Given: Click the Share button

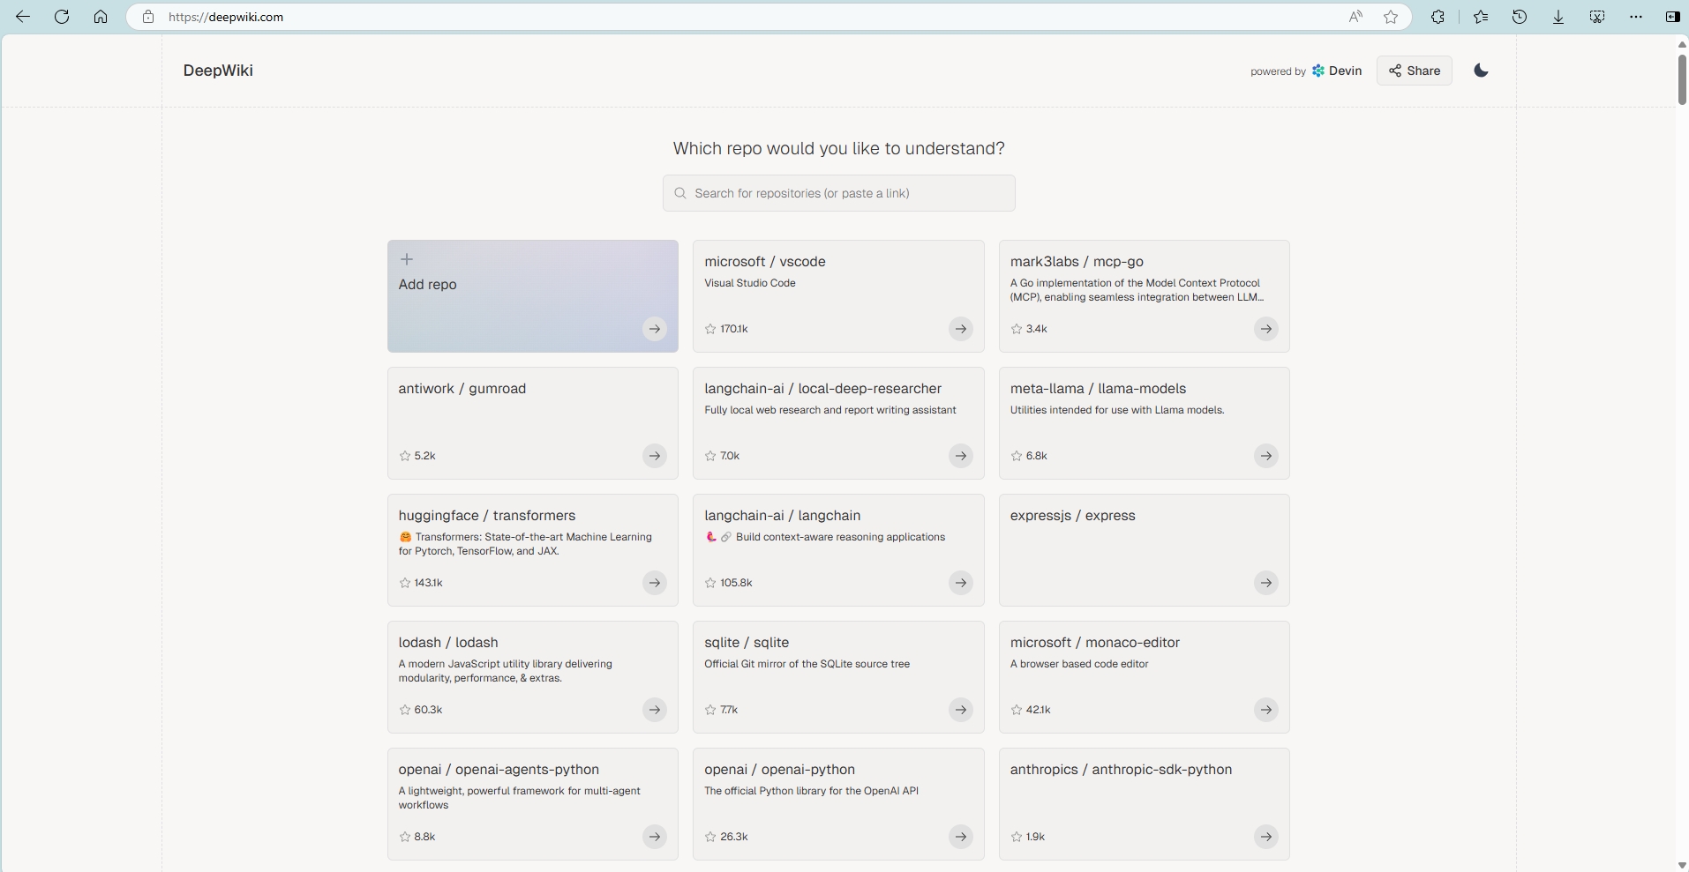Looking at the screenshot, I should [x=1415, y=71].
